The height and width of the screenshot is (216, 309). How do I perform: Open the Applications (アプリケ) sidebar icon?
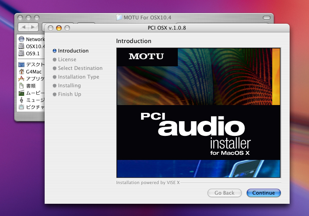[x=21, y=79]
